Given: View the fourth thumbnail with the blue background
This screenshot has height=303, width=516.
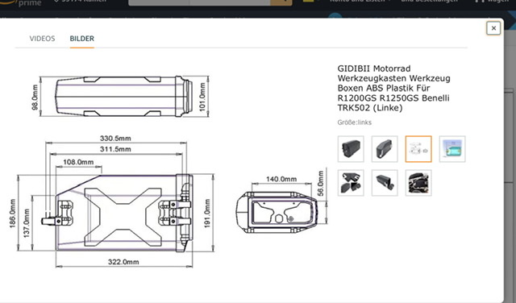Looking at the screenshot, I should pos(452,149).
